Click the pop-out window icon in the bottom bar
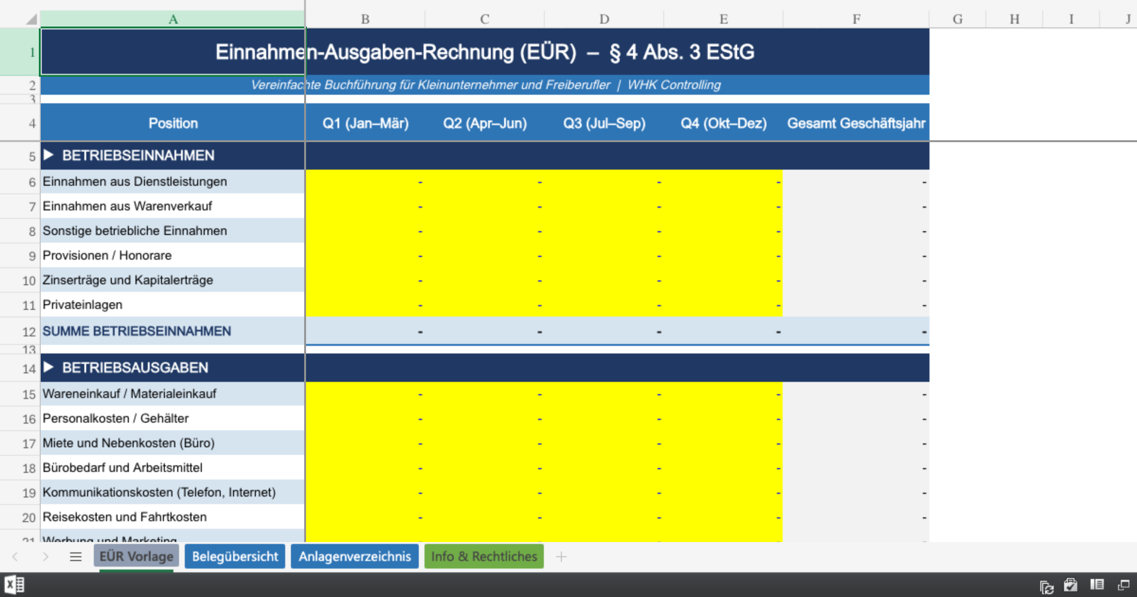Screen dimensions: 1137x597 click(x=1123, y=585)
